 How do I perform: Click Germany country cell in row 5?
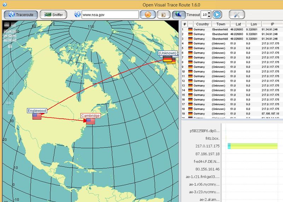click(x=199, y=48)
